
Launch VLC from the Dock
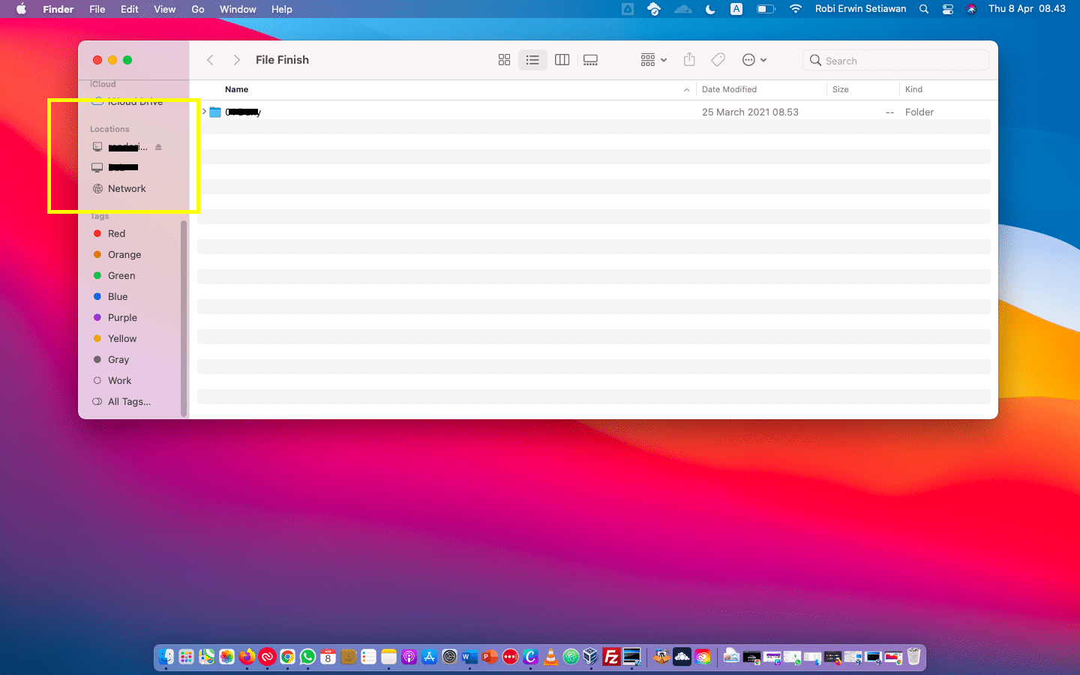tap(550, 657)
